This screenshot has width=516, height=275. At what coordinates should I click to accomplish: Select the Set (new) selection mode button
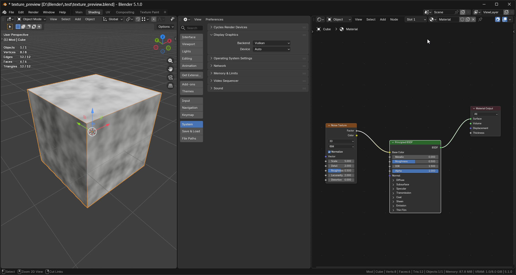pos(18,27)
